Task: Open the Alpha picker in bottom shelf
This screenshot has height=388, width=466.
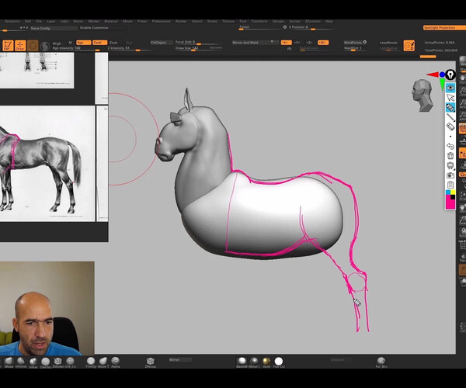Action: [115, 361]
